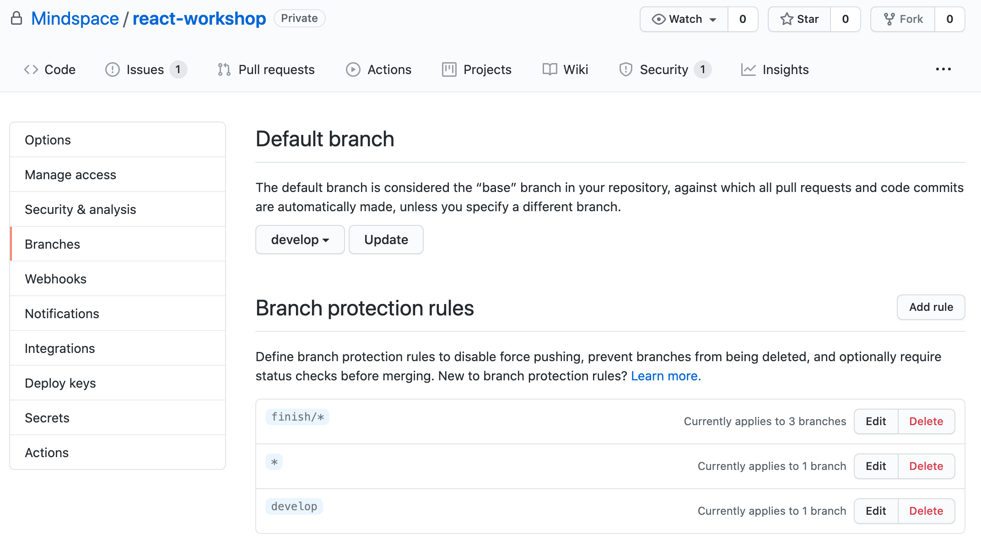Open the Learn more link
981x544 pixels.
tap(665, 376)
